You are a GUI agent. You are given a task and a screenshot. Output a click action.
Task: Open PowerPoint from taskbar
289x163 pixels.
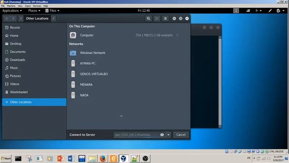(61, 158)
